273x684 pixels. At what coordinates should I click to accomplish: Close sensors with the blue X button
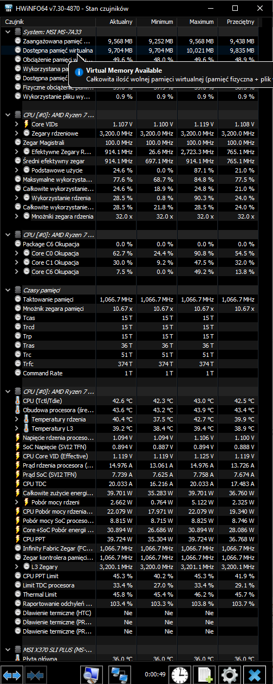(254, 675)
